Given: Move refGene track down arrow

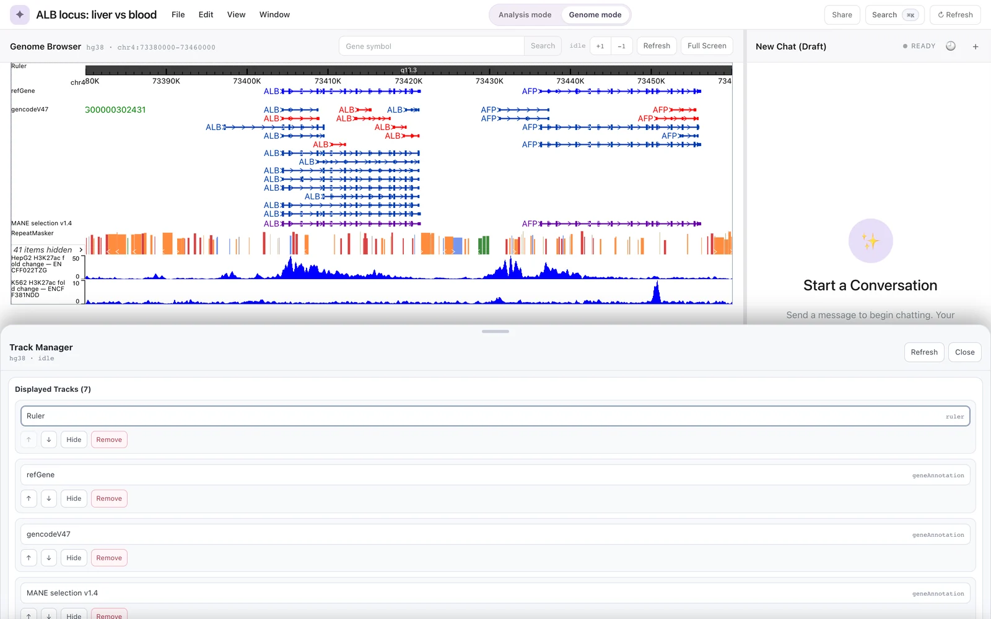Looking at the screenshot, I should (49, 498).
